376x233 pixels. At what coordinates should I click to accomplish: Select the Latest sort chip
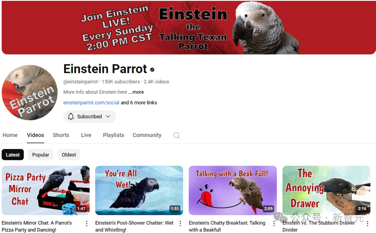coord(13,155)
